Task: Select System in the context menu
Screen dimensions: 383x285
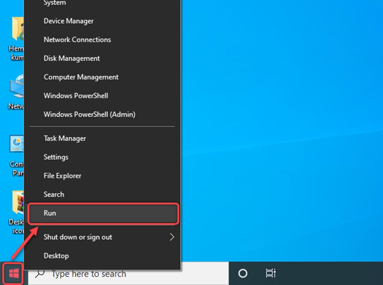Action: (x=102, y=3)
